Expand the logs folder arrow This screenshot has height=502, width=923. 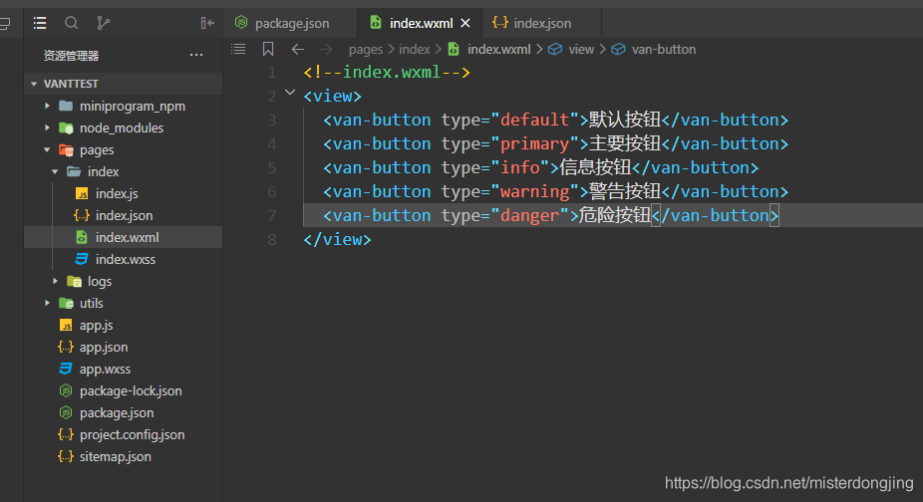coord(56,281)
